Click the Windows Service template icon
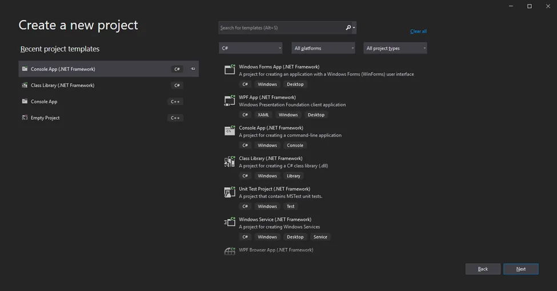Image resolution: width=557 pixels, height=291 pixels. pos(230,223)
